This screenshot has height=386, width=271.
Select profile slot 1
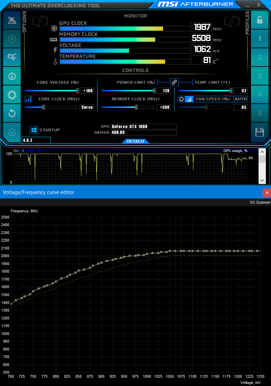click(x=260, y=39)
